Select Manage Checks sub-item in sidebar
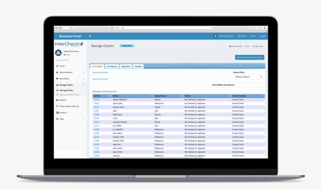The image size is (321, 189). click(x=66, y=90)
